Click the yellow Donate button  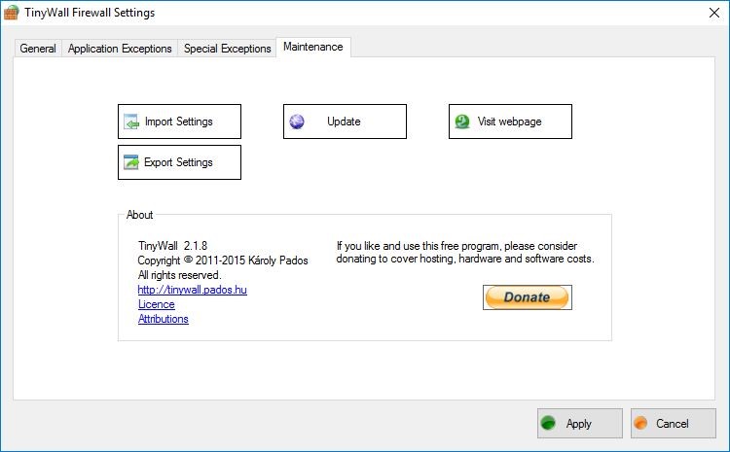(x=527, y=297)
